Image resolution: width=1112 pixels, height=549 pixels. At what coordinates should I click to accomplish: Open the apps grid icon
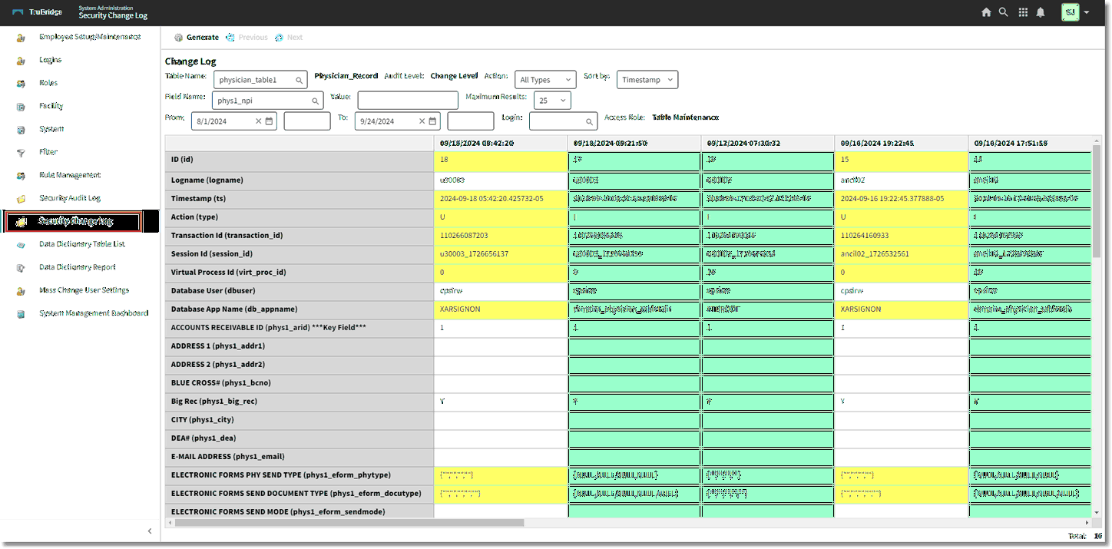click(1023, 12)
